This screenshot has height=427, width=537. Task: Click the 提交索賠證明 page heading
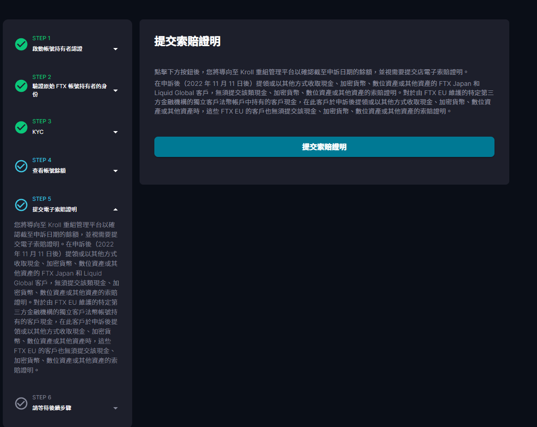tap(187, 42)
